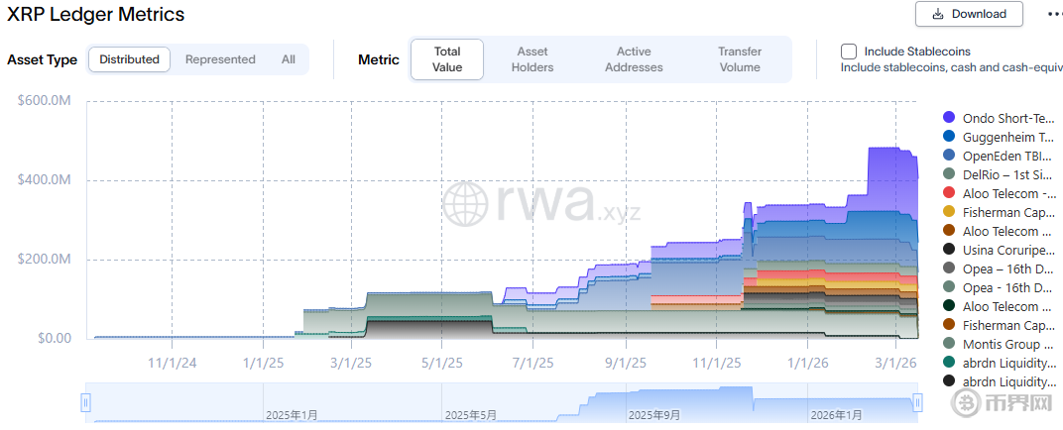Click the 3/1/25 x-axis date label
This screenshot has width=1063, height=430.
tap(351, 363)
